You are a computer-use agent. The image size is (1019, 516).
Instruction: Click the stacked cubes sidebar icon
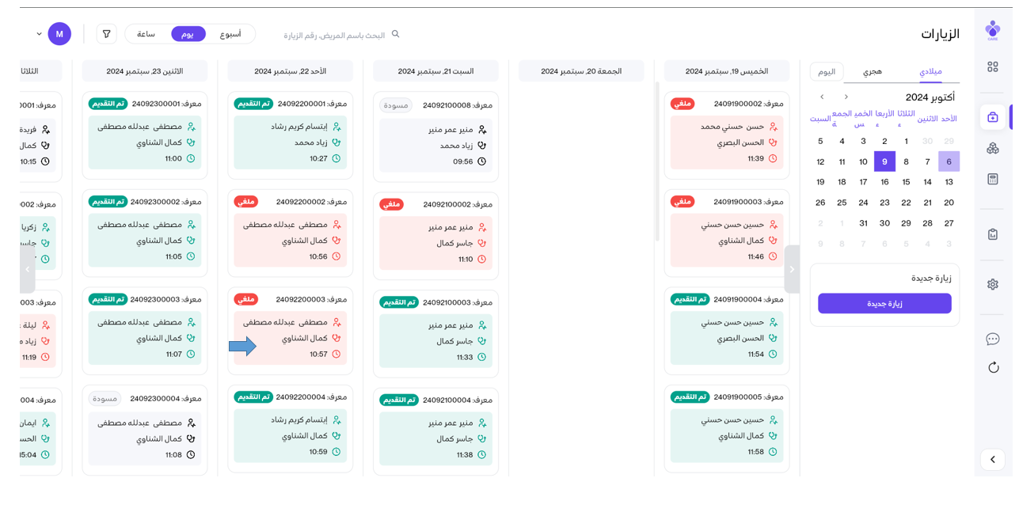[x=992, y=148]
